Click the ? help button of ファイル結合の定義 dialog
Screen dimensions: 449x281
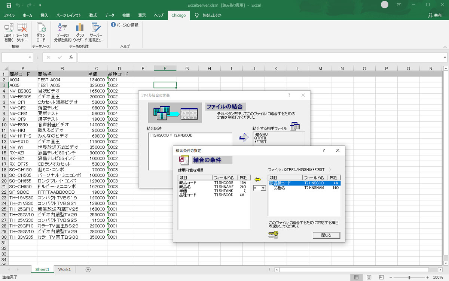pyautogui.click(x=289, y=95)
